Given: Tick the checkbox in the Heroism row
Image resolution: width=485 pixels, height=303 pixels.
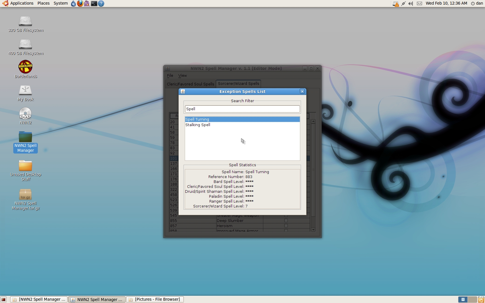Looking at the screenshot, I should click(x=286, y=226).
